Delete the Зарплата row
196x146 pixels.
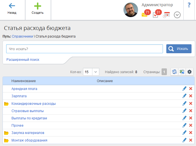191,96
